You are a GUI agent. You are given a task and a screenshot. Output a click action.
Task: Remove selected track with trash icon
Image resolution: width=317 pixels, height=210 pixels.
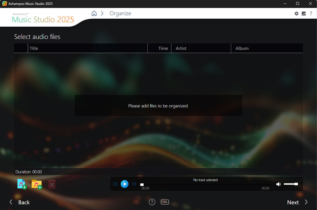(x=52, y=184)
